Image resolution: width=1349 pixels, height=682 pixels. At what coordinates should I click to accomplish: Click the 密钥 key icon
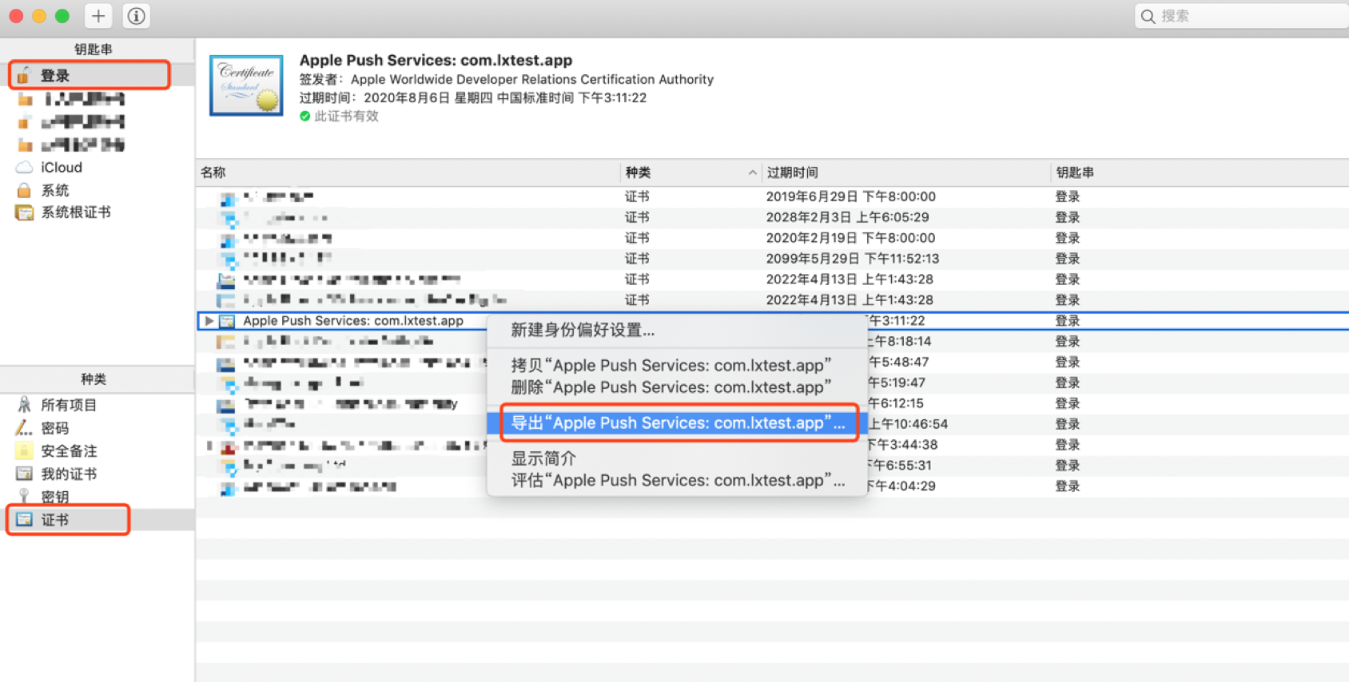coord(25,497)
